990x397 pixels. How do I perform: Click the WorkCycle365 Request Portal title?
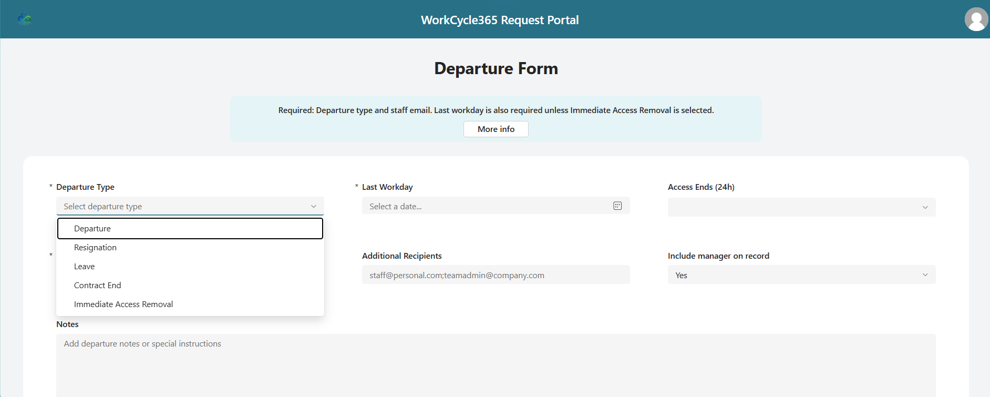[500, 20]
